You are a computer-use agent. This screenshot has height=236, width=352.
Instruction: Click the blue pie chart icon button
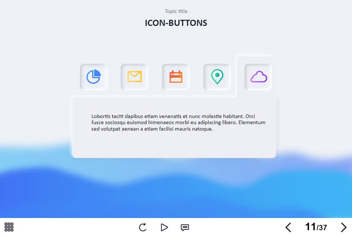pyautogui.click(x=94, y=77)
